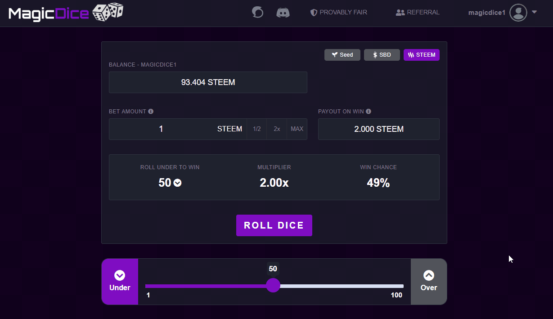Viewport: 553px width, 319px height.
Task: Click the 2.00x multiplier value
Action: tap(274, 183)
